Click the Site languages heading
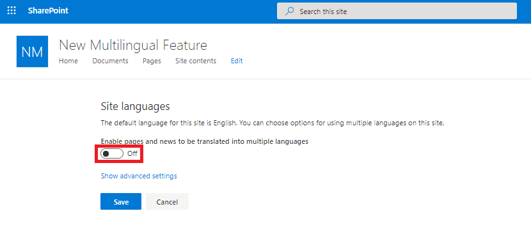The width and height of the screenshot is (531, 234). pos(136,106)
